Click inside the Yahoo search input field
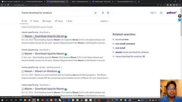 click(x=57, y=13)
